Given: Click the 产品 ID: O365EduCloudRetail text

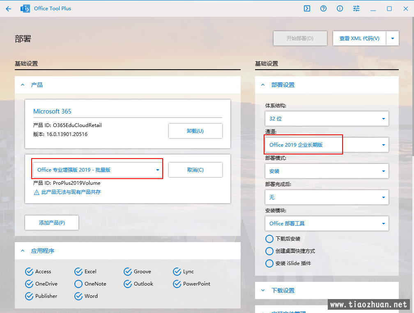Looking at the screenshot, I should tap(67, 125).
